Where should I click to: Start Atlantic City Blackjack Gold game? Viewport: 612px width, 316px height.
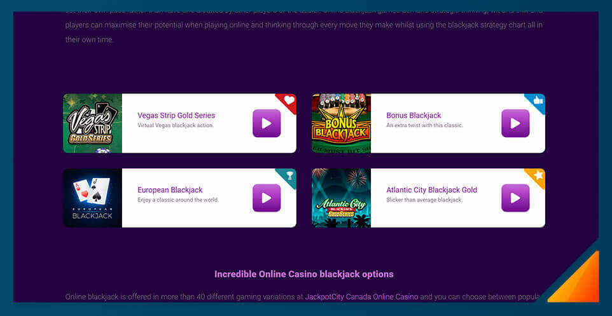tap(515, 198)
